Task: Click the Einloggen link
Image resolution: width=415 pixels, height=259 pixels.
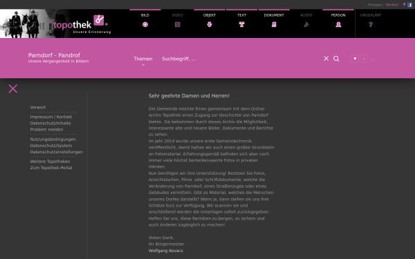Action: pyautogui.click(x=376, y=5)
